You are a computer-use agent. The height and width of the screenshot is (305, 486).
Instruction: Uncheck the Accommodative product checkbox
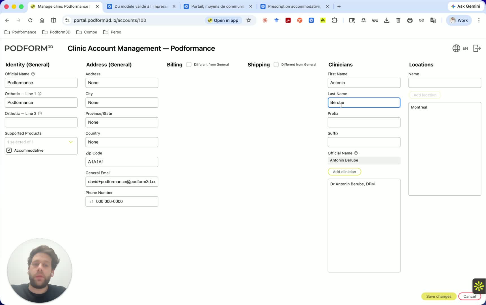9,150
